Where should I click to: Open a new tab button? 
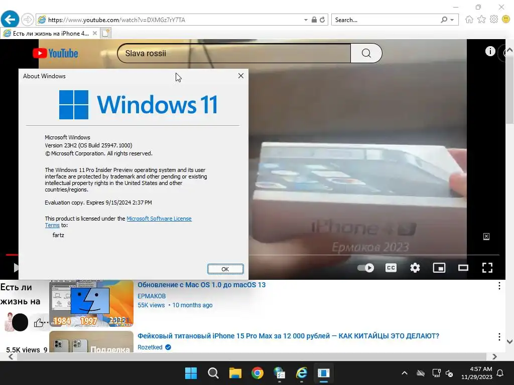[106, 33]
